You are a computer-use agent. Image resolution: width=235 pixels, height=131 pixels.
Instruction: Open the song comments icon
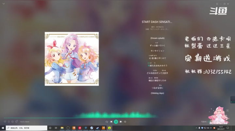17,122
